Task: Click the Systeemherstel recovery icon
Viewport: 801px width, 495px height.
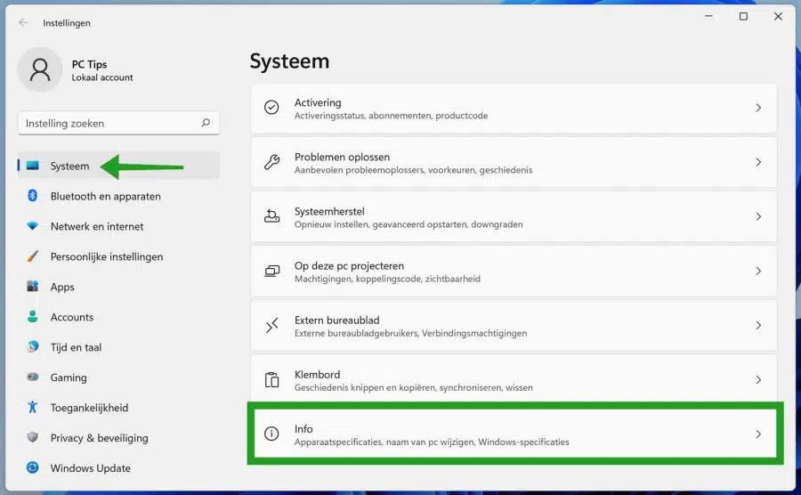Action: click(x=271, y=216)
